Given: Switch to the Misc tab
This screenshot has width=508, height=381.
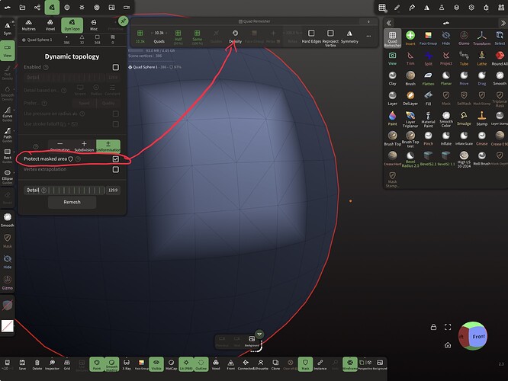Looking at the screenshot, I should pos(94,25).
